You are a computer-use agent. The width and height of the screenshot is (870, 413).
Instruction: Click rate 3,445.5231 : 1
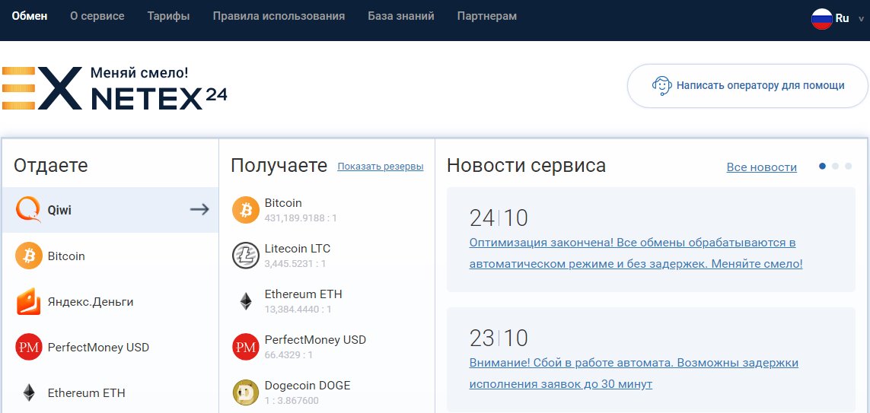(295, 264)
